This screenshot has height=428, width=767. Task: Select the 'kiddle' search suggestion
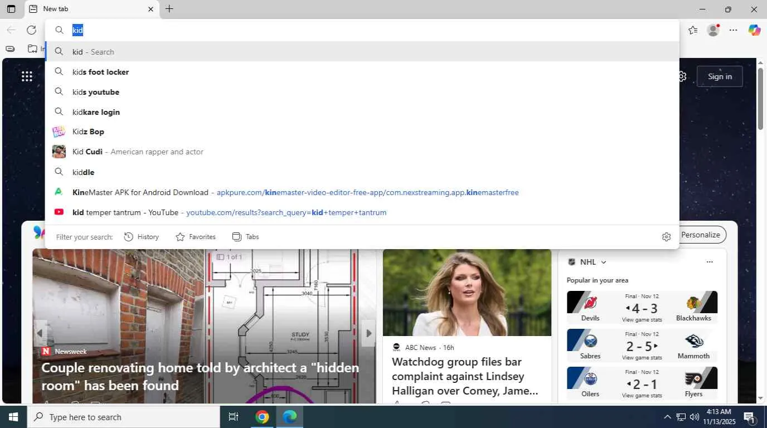coord(362,172)
